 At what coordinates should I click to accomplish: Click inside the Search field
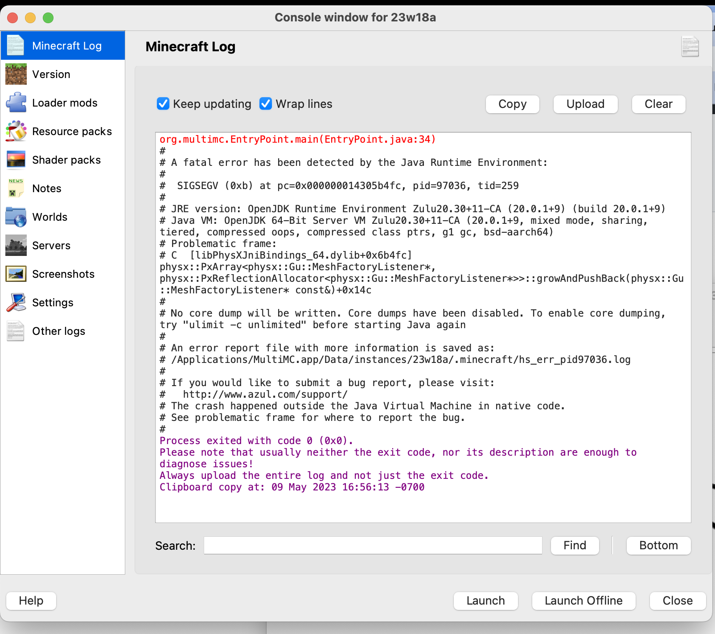click(x=373, y=545)
